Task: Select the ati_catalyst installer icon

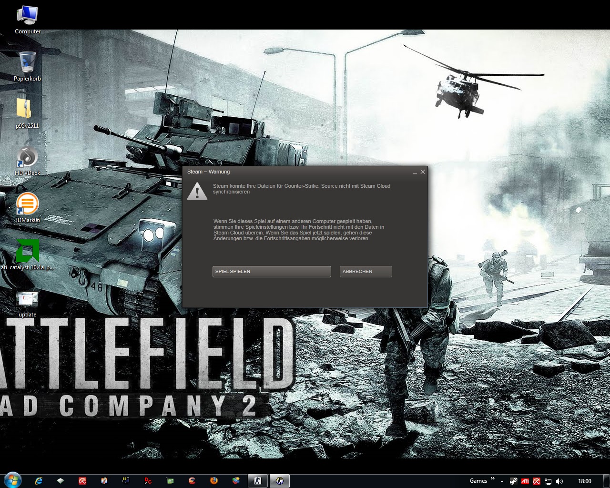Action: pos(27,251)
